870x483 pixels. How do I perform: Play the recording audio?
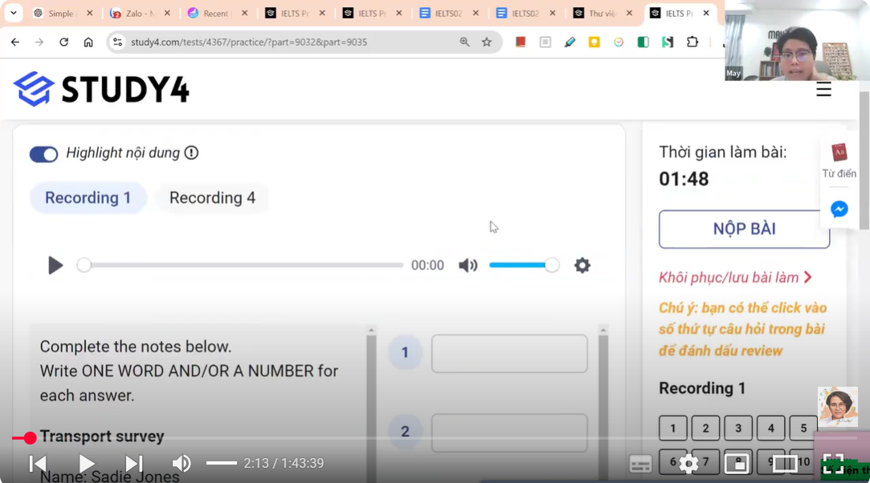(55, 266)
